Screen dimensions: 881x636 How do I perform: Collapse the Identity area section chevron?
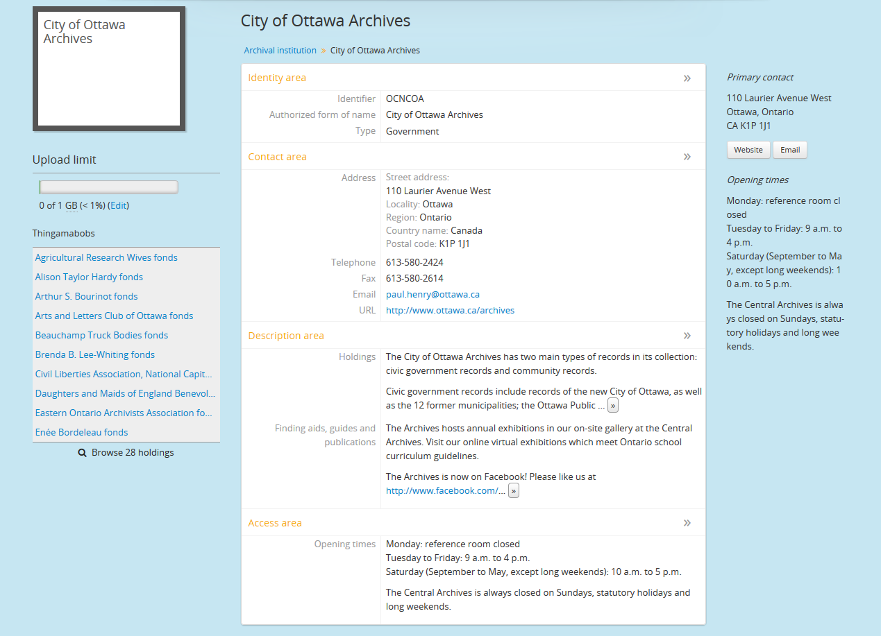point(687,78)
